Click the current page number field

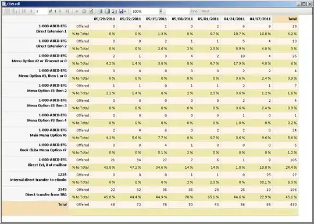click(41, 12)
